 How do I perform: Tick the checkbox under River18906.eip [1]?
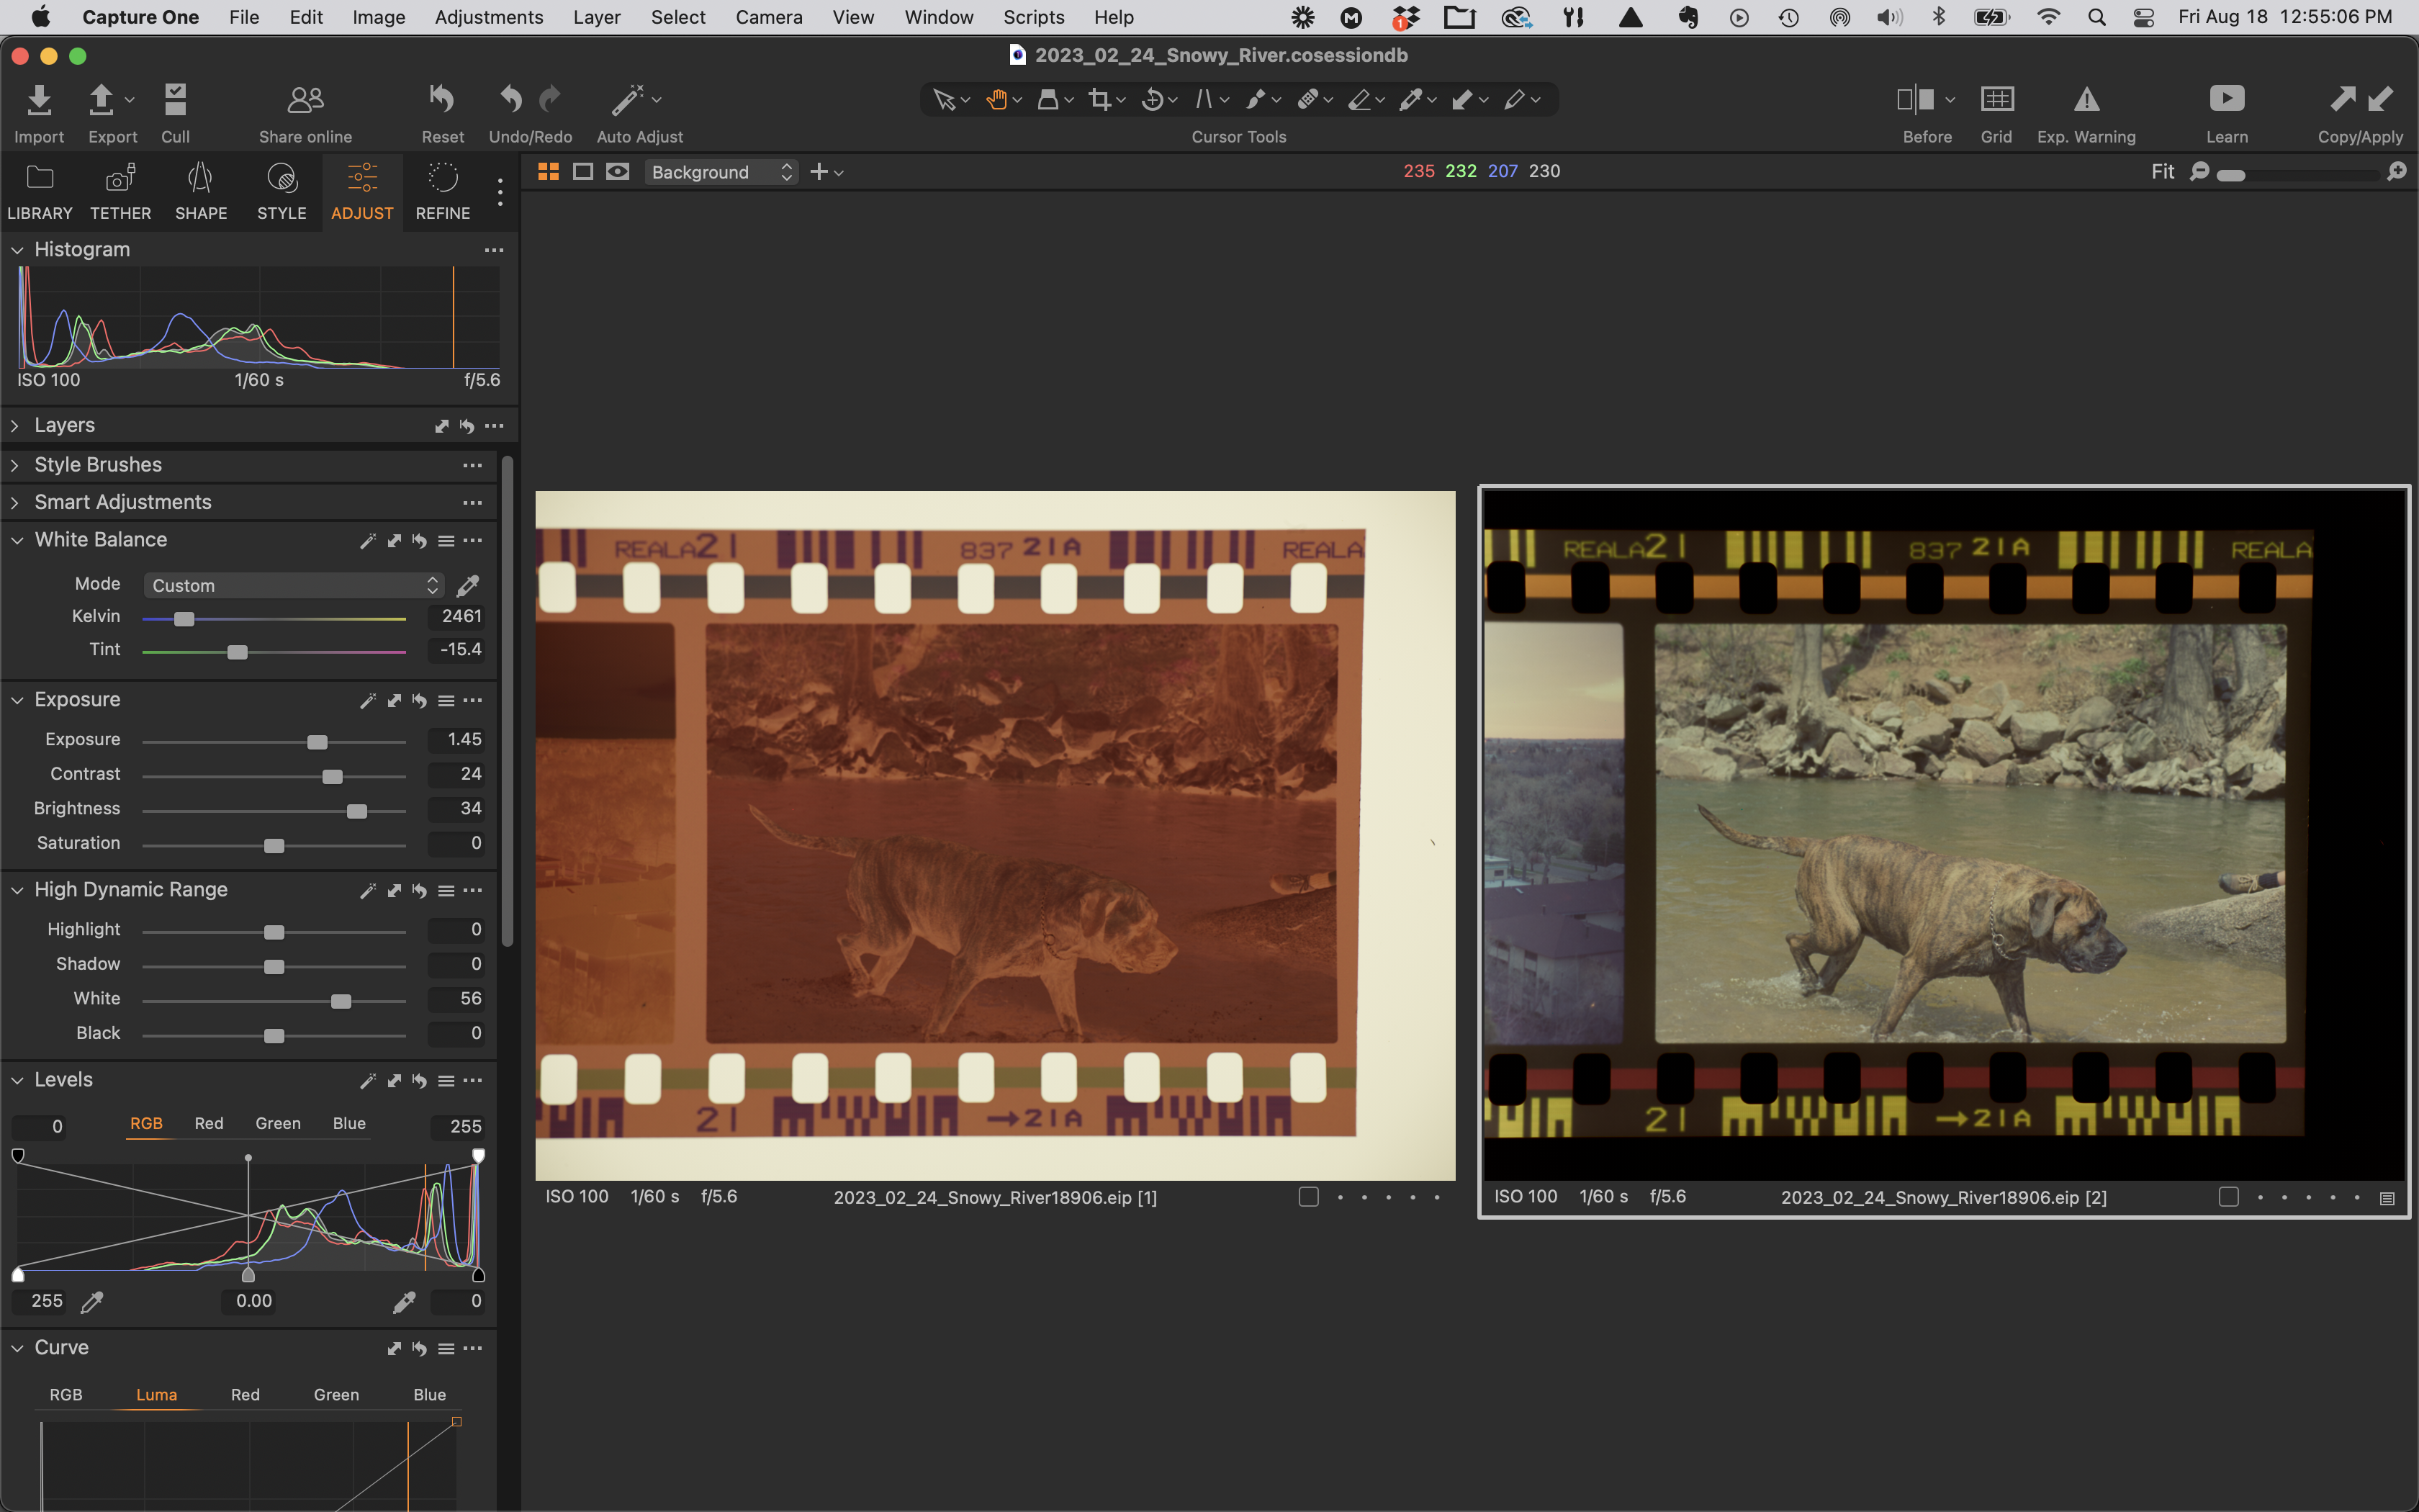[x=1308, y=1196]
